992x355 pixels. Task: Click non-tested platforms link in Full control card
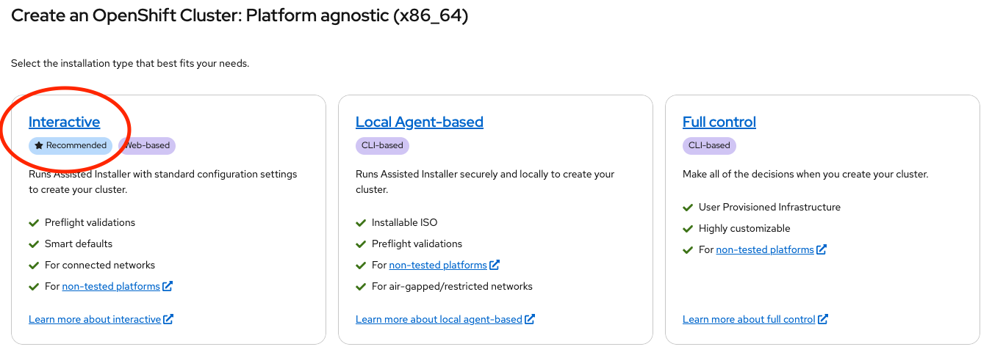pyautogui.click(x=765, y=249)
